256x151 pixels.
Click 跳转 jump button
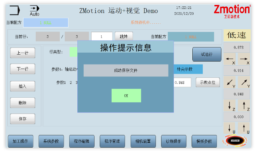(x=124, y=36)
